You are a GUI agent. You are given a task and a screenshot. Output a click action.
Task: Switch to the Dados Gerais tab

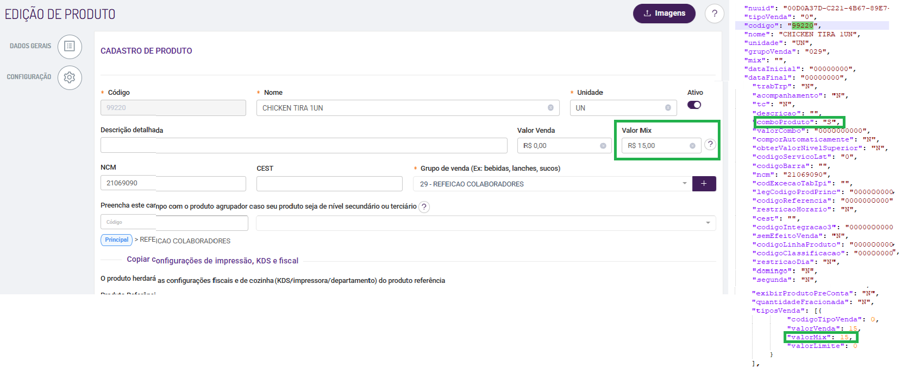coord(30,46)
